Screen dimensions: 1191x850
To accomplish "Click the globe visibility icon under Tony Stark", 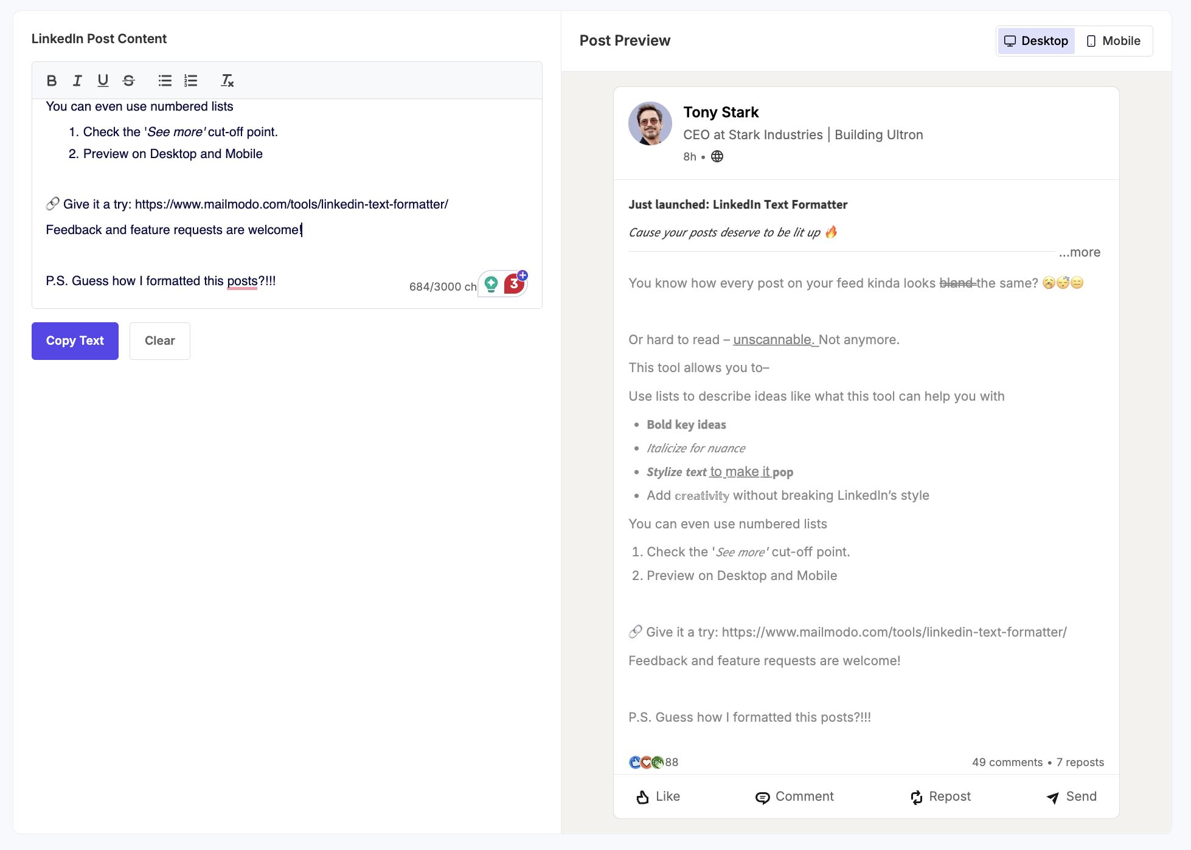I will coord(717,156).
